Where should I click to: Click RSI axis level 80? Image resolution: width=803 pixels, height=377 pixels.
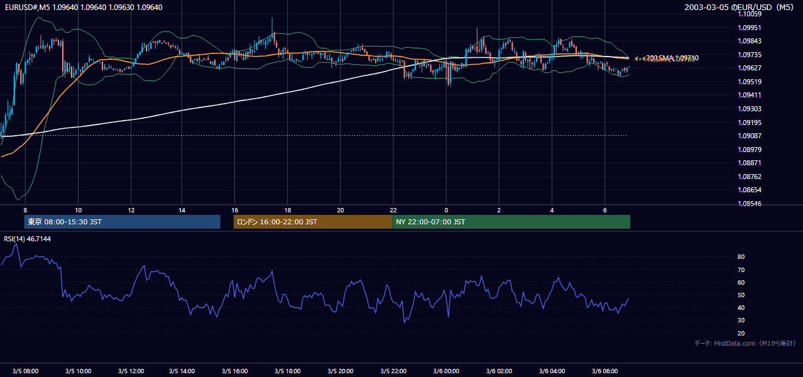[741, 257]
